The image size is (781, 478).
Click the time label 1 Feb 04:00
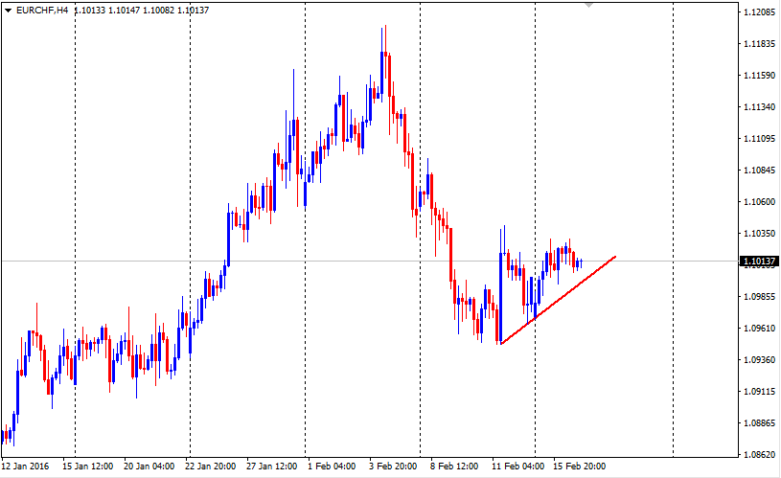[332, 467]
